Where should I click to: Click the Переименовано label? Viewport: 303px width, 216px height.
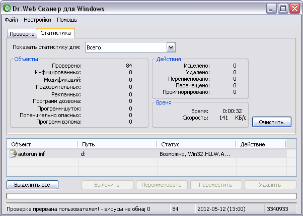click(189, 79)
